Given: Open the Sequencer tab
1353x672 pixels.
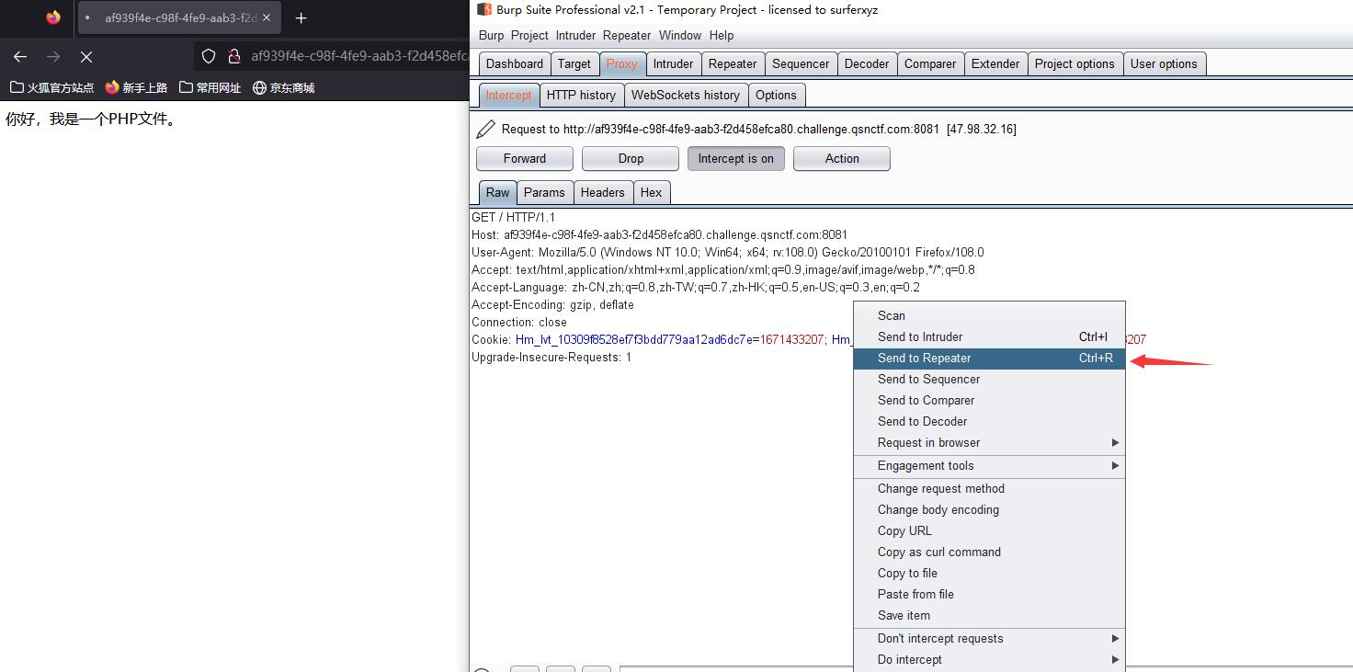Looking at the screenshot, I should tap(801, 63).
